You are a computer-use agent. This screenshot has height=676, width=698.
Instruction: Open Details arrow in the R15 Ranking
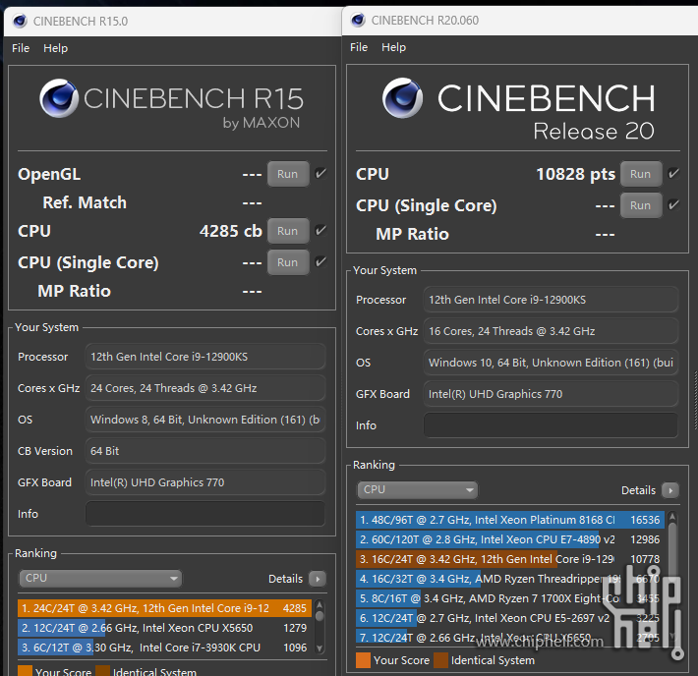(x=318, y=579)
